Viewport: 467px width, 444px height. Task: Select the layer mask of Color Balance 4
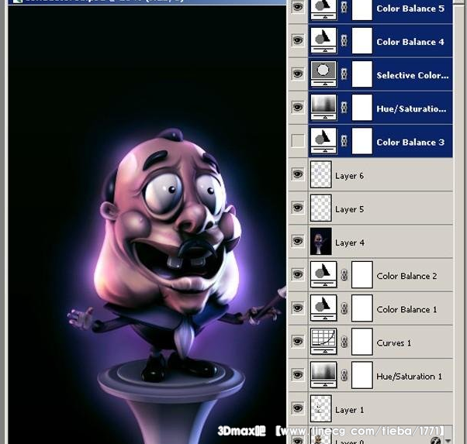(x=361, y=40)
